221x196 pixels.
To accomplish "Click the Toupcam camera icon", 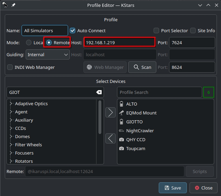I will [x=121, y=148].
